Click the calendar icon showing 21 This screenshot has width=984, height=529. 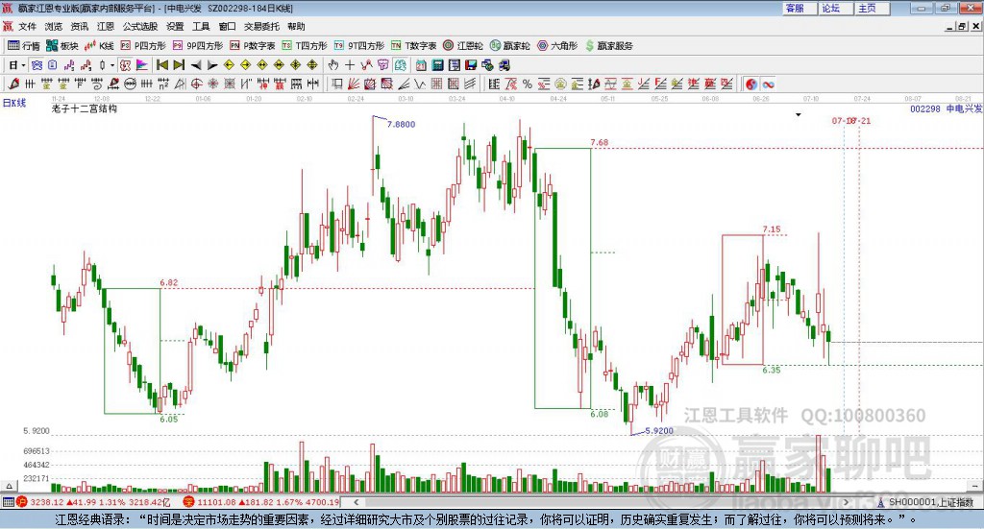pyautogui.click(x=421, y=65)
